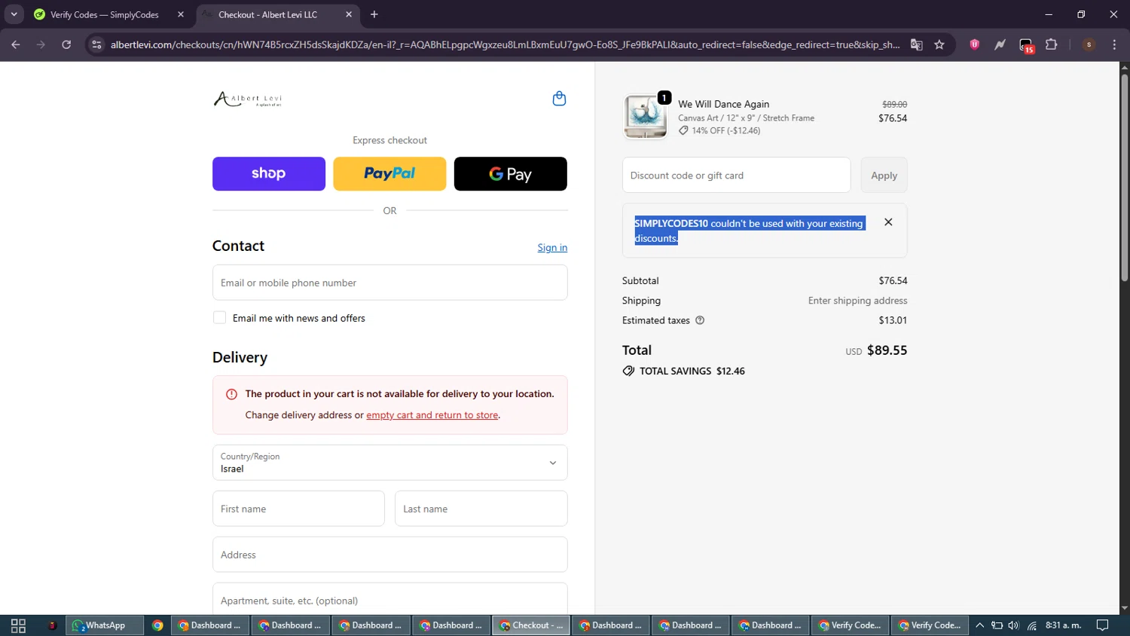Screen dimensions: 1130x636
Task: Click into the Last name field
Action: coord(481,509)
